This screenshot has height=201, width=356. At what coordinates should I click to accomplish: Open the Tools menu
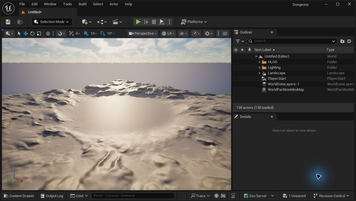tap(67, 4)
